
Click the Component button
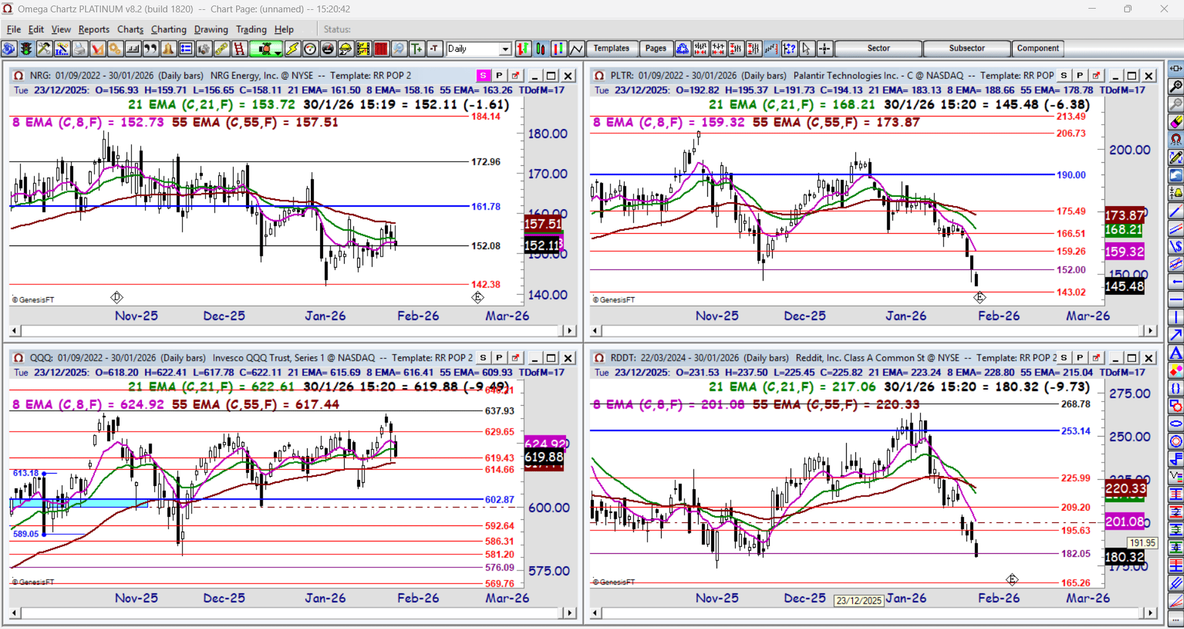coord(1038,49)
